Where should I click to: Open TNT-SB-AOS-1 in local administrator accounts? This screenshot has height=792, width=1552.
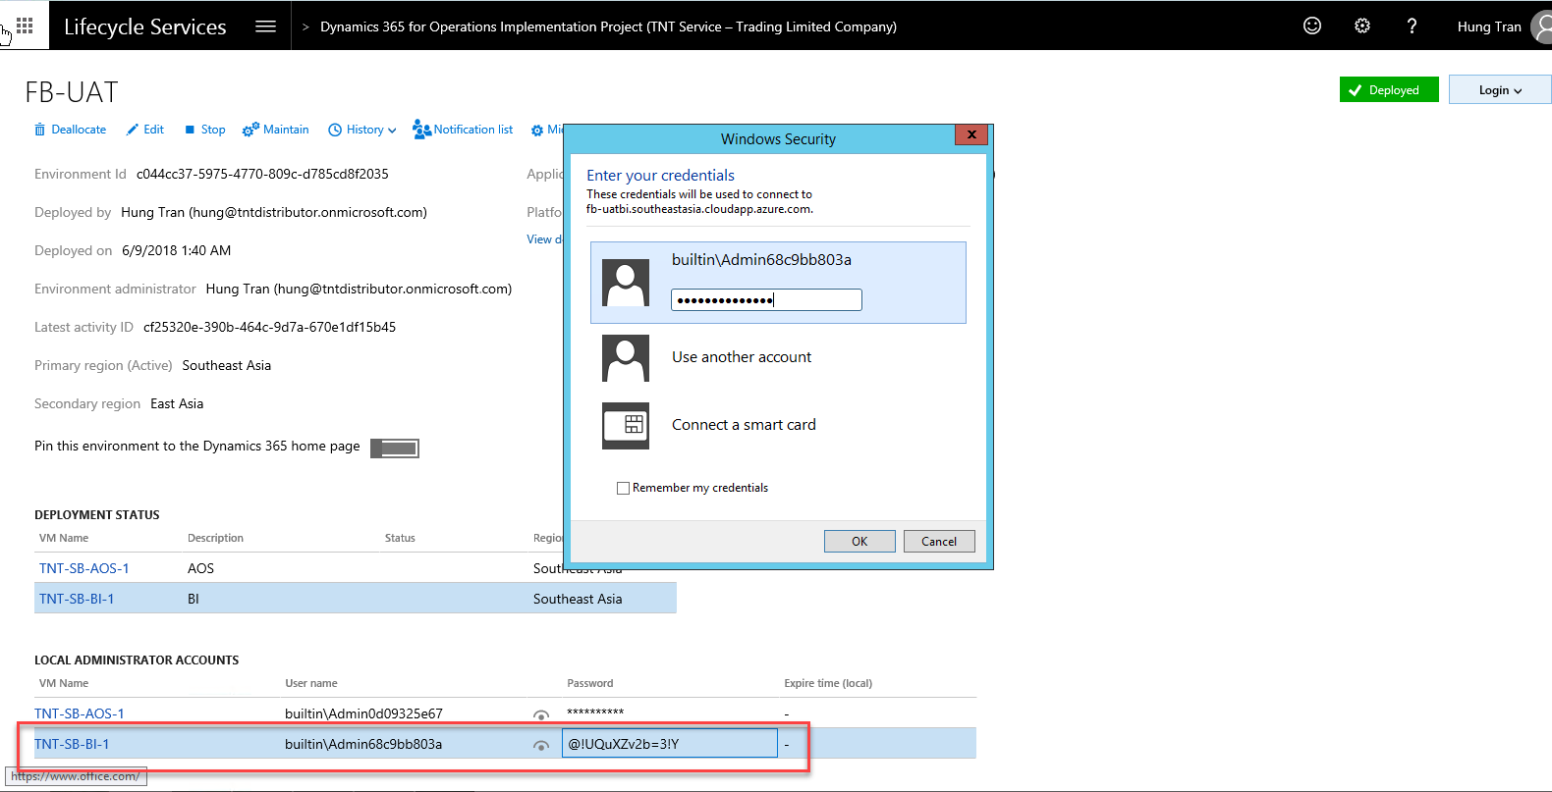click(80, 713)
